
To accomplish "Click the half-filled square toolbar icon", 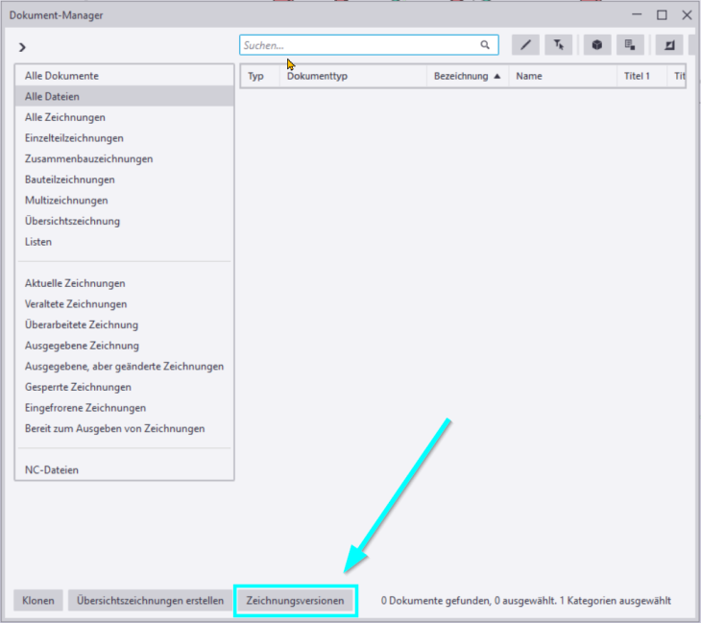I will pyautogui.click(x=669, y=45).
